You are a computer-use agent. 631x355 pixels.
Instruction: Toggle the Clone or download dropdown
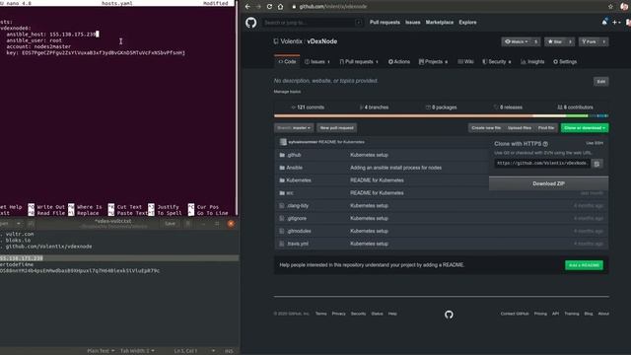[x=585, y=128]
